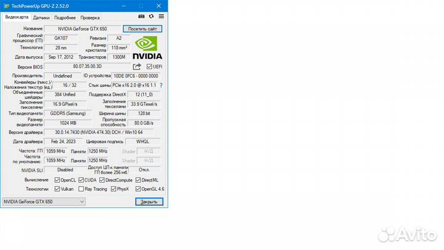444x250 pixels.
Task: Click the driver version field
Action: (x=99, y=132)
